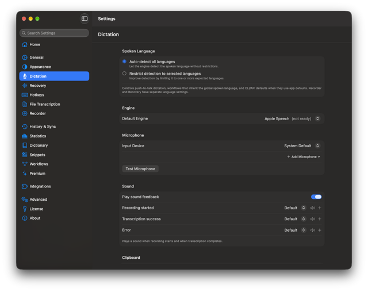
Task: Go to General settings
Action: tap(54, 58)
